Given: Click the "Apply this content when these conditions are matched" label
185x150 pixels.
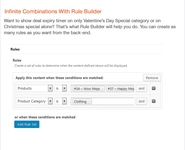Looking at the screenshot, I should pyautogui.click(x=60, y=78).
